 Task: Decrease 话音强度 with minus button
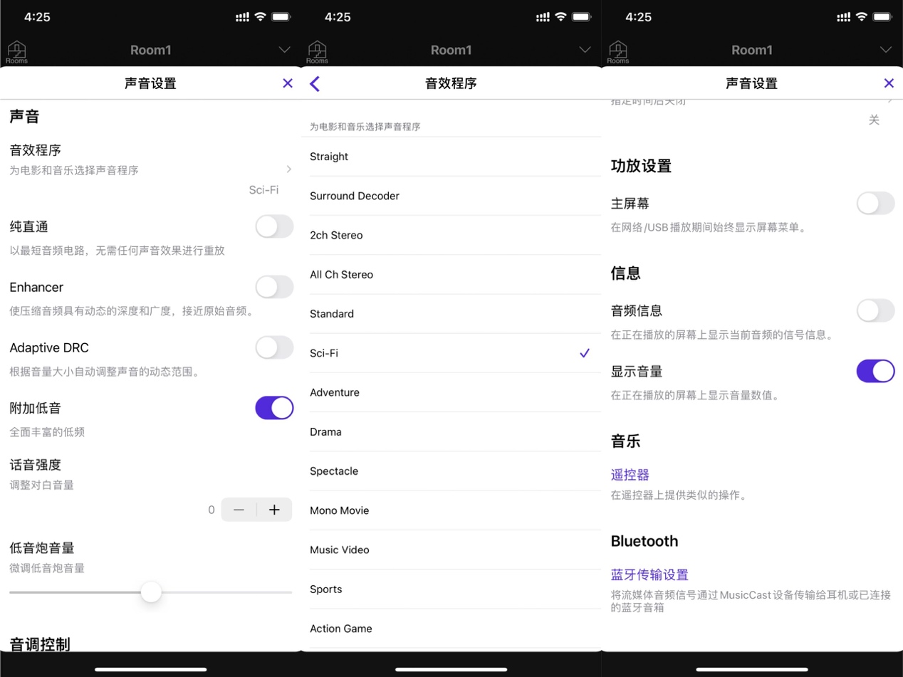(239, 510)
